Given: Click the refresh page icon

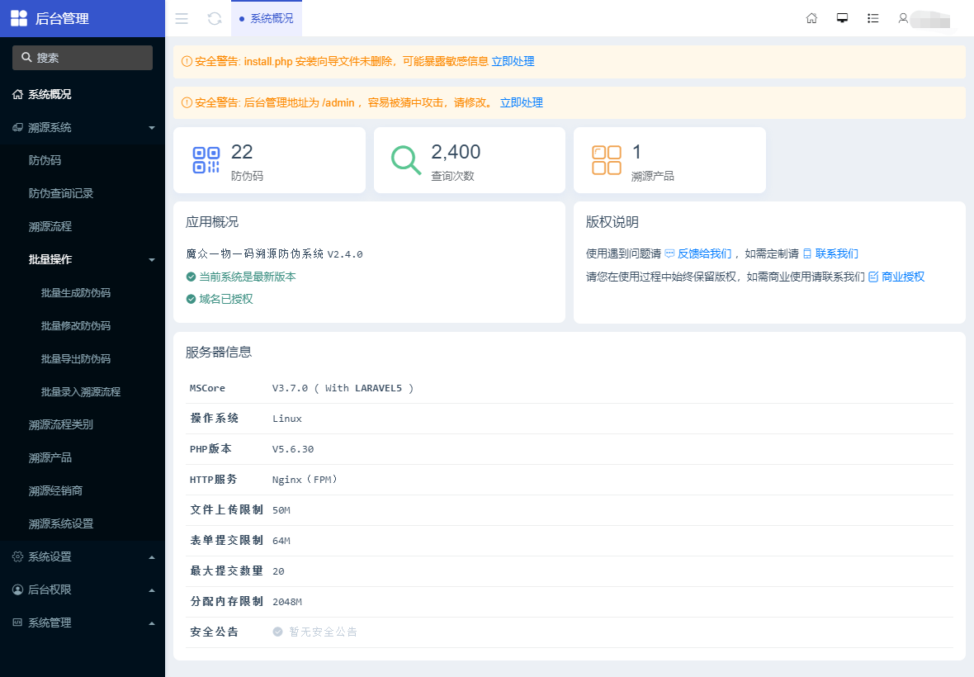Looking at the screenshot, I should pos(215,19).
